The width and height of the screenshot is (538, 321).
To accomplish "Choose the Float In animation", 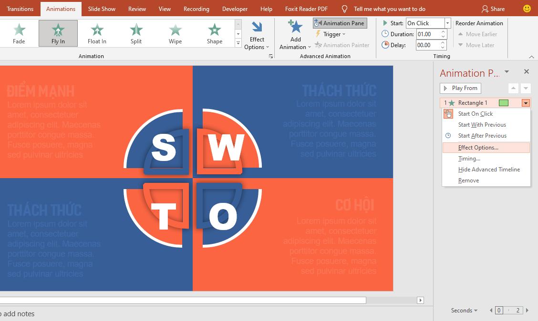I will pyautogui.click(x=97, y=33).
